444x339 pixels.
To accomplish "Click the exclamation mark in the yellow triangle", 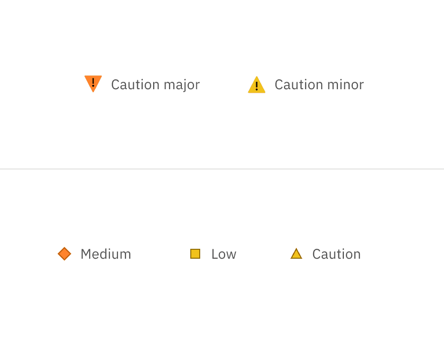I will [x=257, y=86].
